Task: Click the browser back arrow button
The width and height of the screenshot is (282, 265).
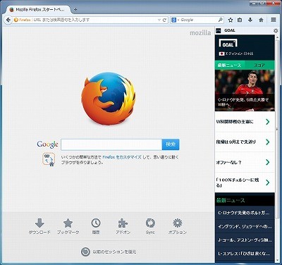Action: pos(8,20)
